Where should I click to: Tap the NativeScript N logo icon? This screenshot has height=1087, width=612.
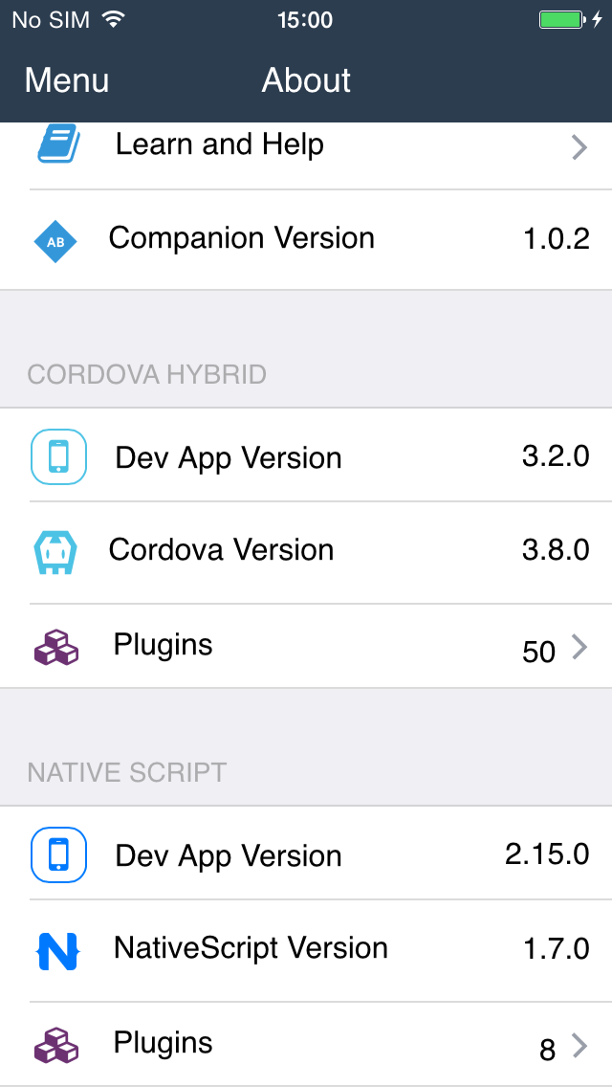tap(56, 950)
